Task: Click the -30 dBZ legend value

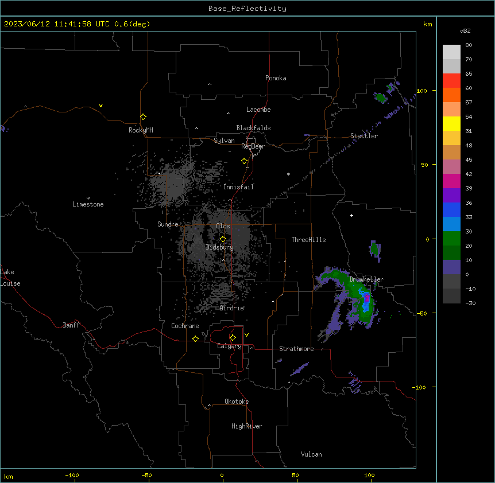Action: tap(470, 303)
